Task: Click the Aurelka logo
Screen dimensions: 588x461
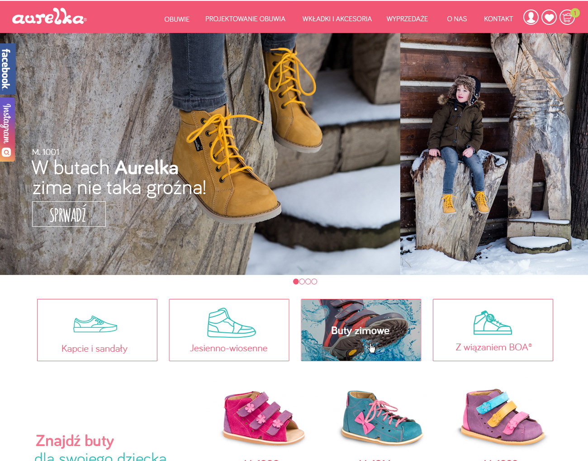Action: point(49,17)
